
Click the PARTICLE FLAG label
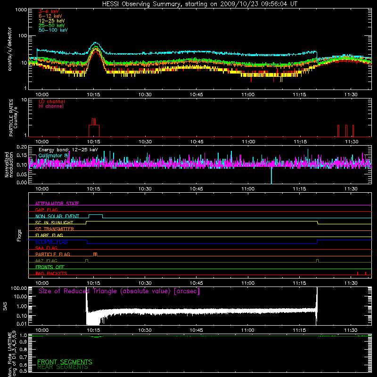pyautogui.click(x=53, y=254)
